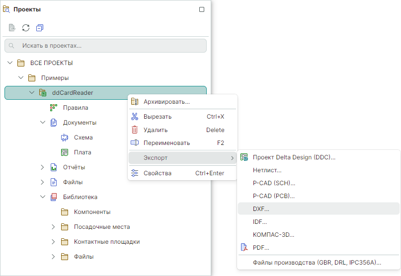
Task: Click the show document preview icon
Action: [12, 28]
